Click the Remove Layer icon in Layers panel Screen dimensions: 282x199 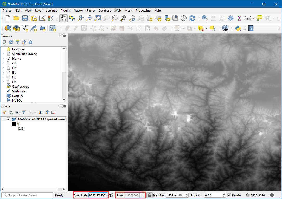(x=53, y=112)
